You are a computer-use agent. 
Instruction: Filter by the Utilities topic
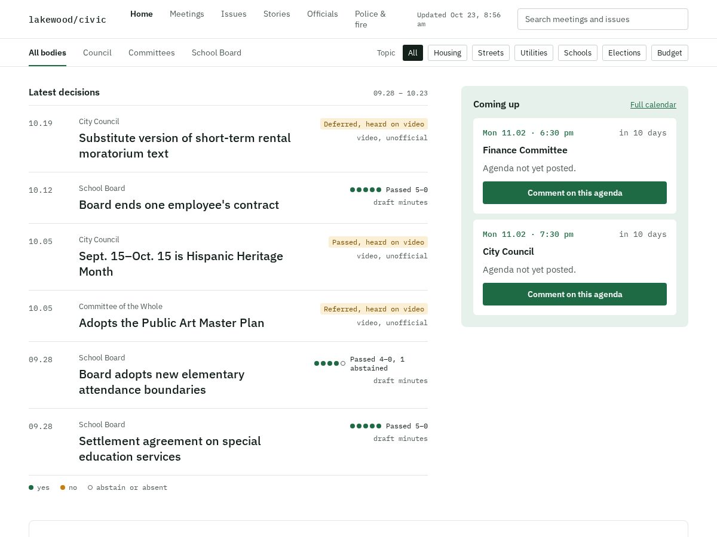point(534,53)
